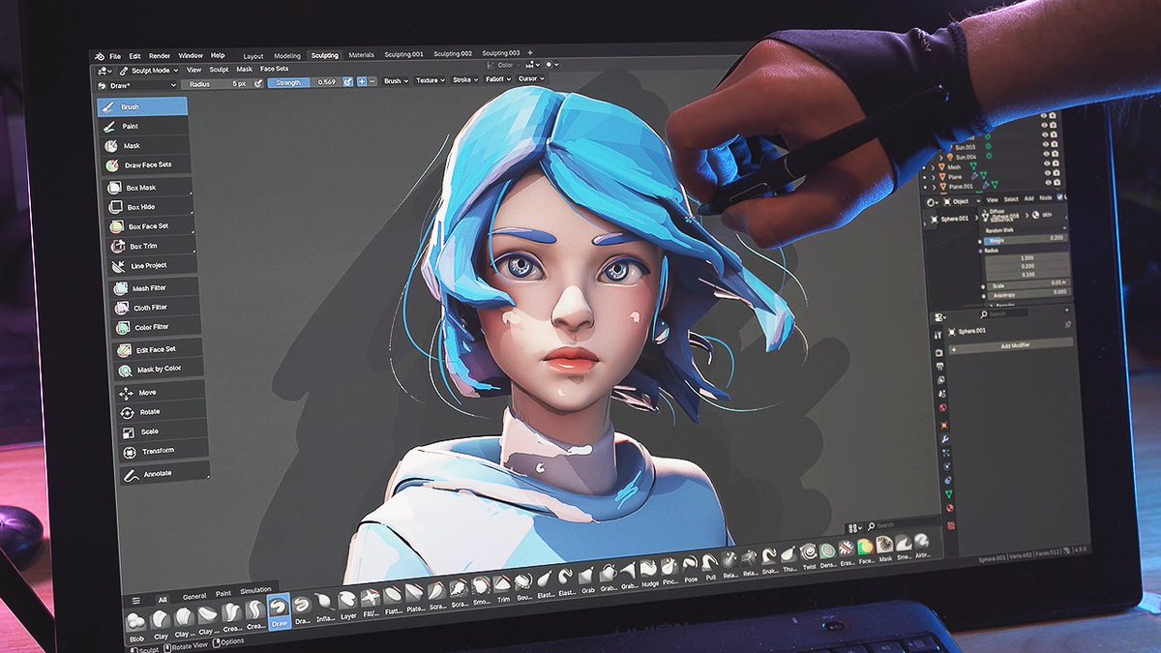Open the File menu
This screenshot has height=653, width=1161.
tap(115, 56)
